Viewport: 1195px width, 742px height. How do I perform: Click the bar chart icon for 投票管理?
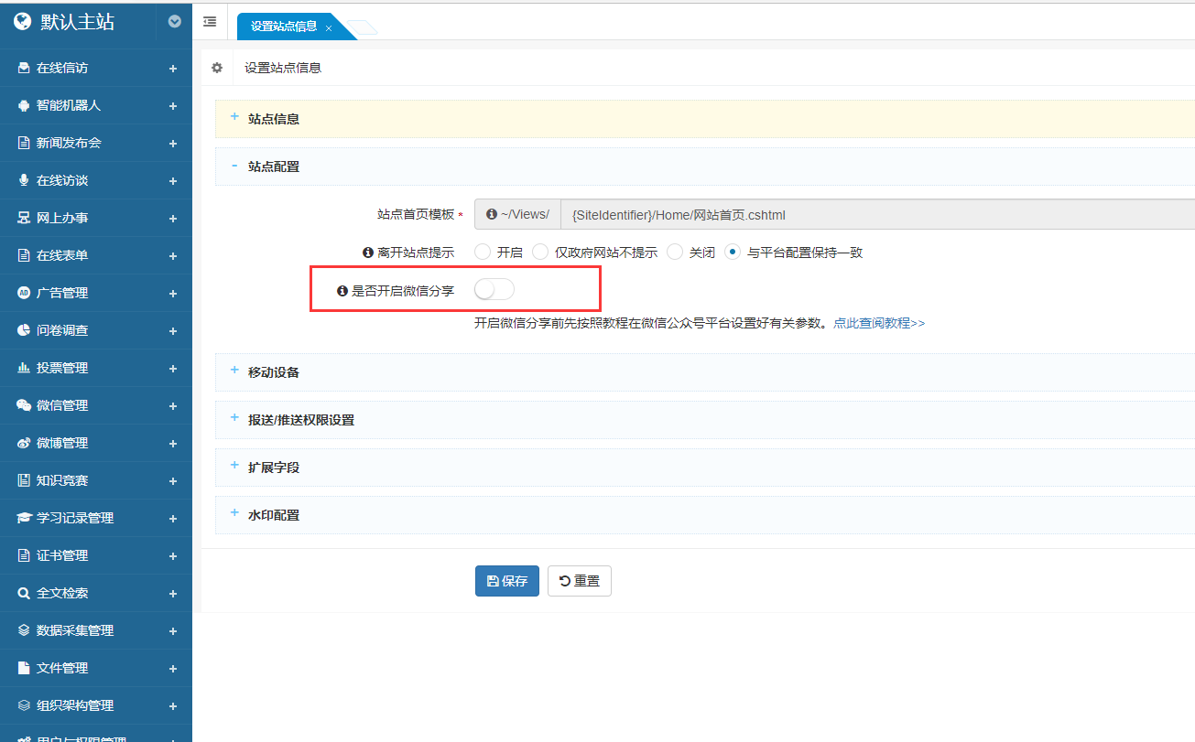(24, 368)
